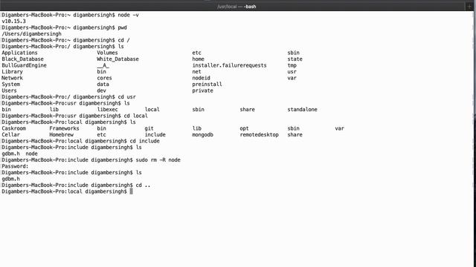The height and width of the screenshot is (267, 476).
Task: Click the 'Frameworks' directory name
Action: point(64,128)
